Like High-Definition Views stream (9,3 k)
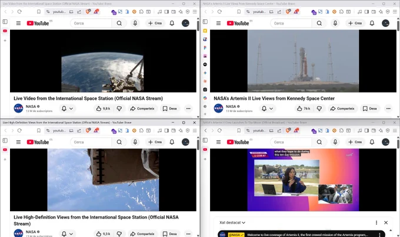The height and width of the screenshot is (237, 400). click(x=103, y=233)
